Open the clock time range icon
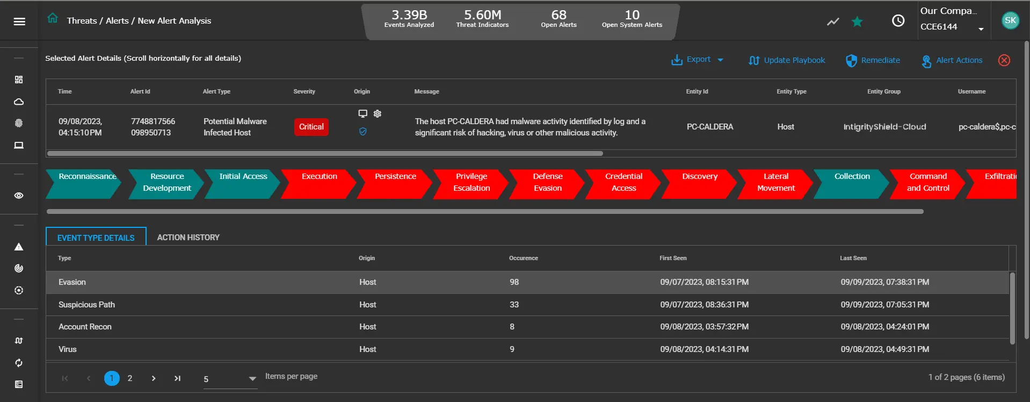This screenshot has height=402, width=1030. coord(898,20)
